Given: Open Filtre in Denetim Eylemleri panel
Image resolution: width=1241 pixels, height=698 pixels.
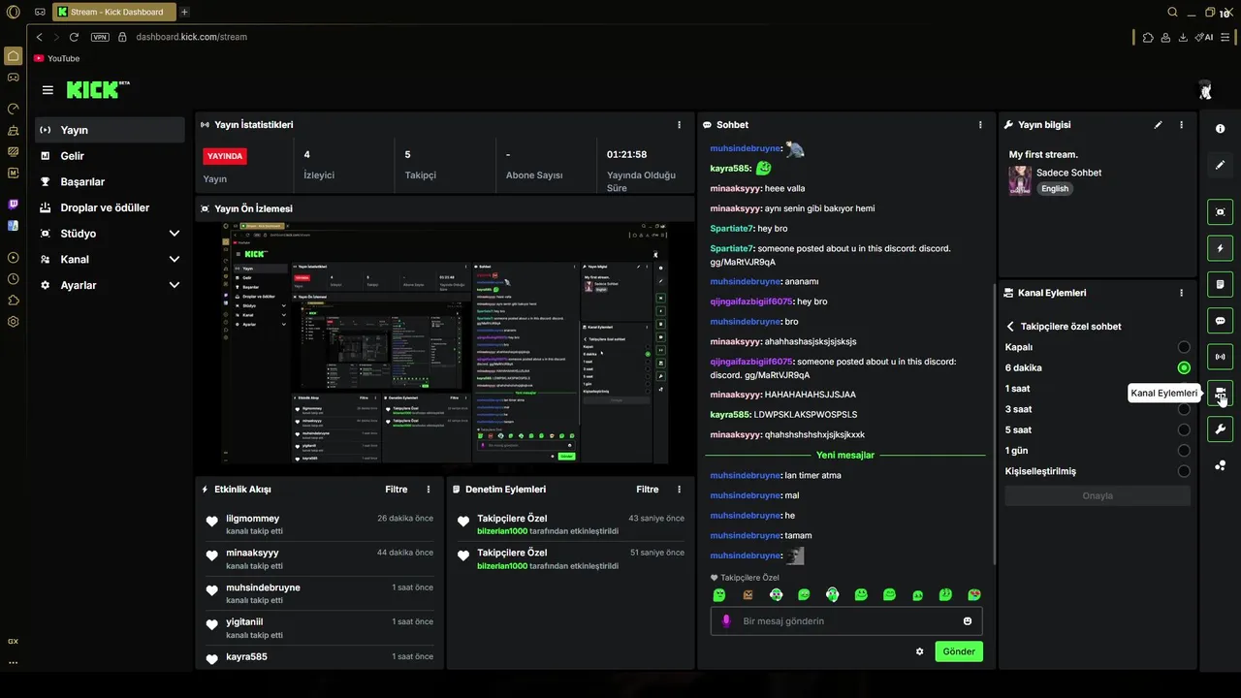Looking at the screenshot, I should click(647, 490).
